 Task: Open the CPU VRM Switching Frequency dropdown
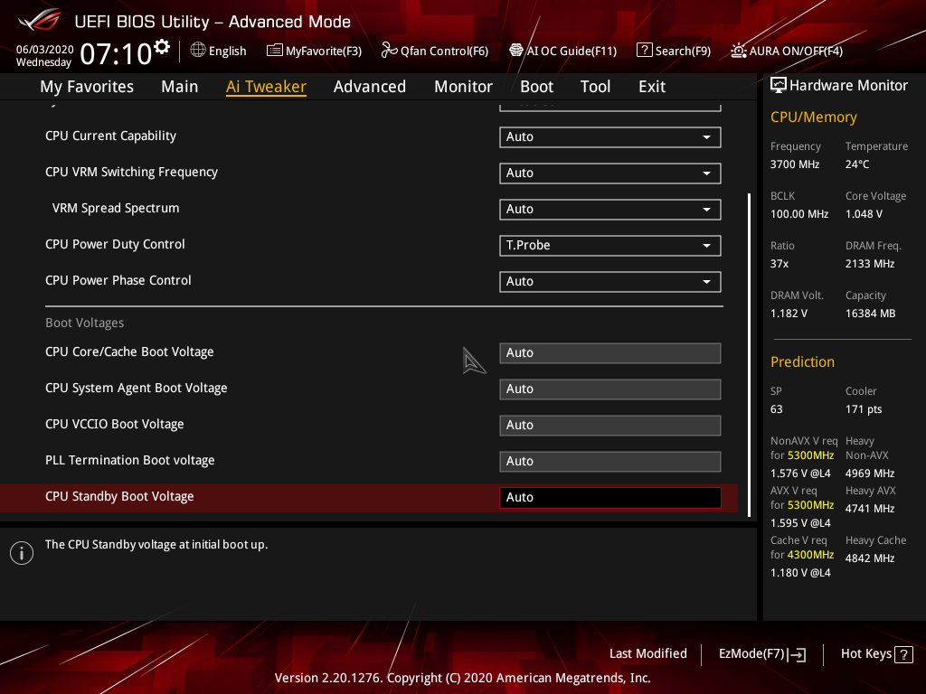pos(609,173)
